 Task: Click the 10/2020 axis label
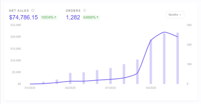pos(151,88)
